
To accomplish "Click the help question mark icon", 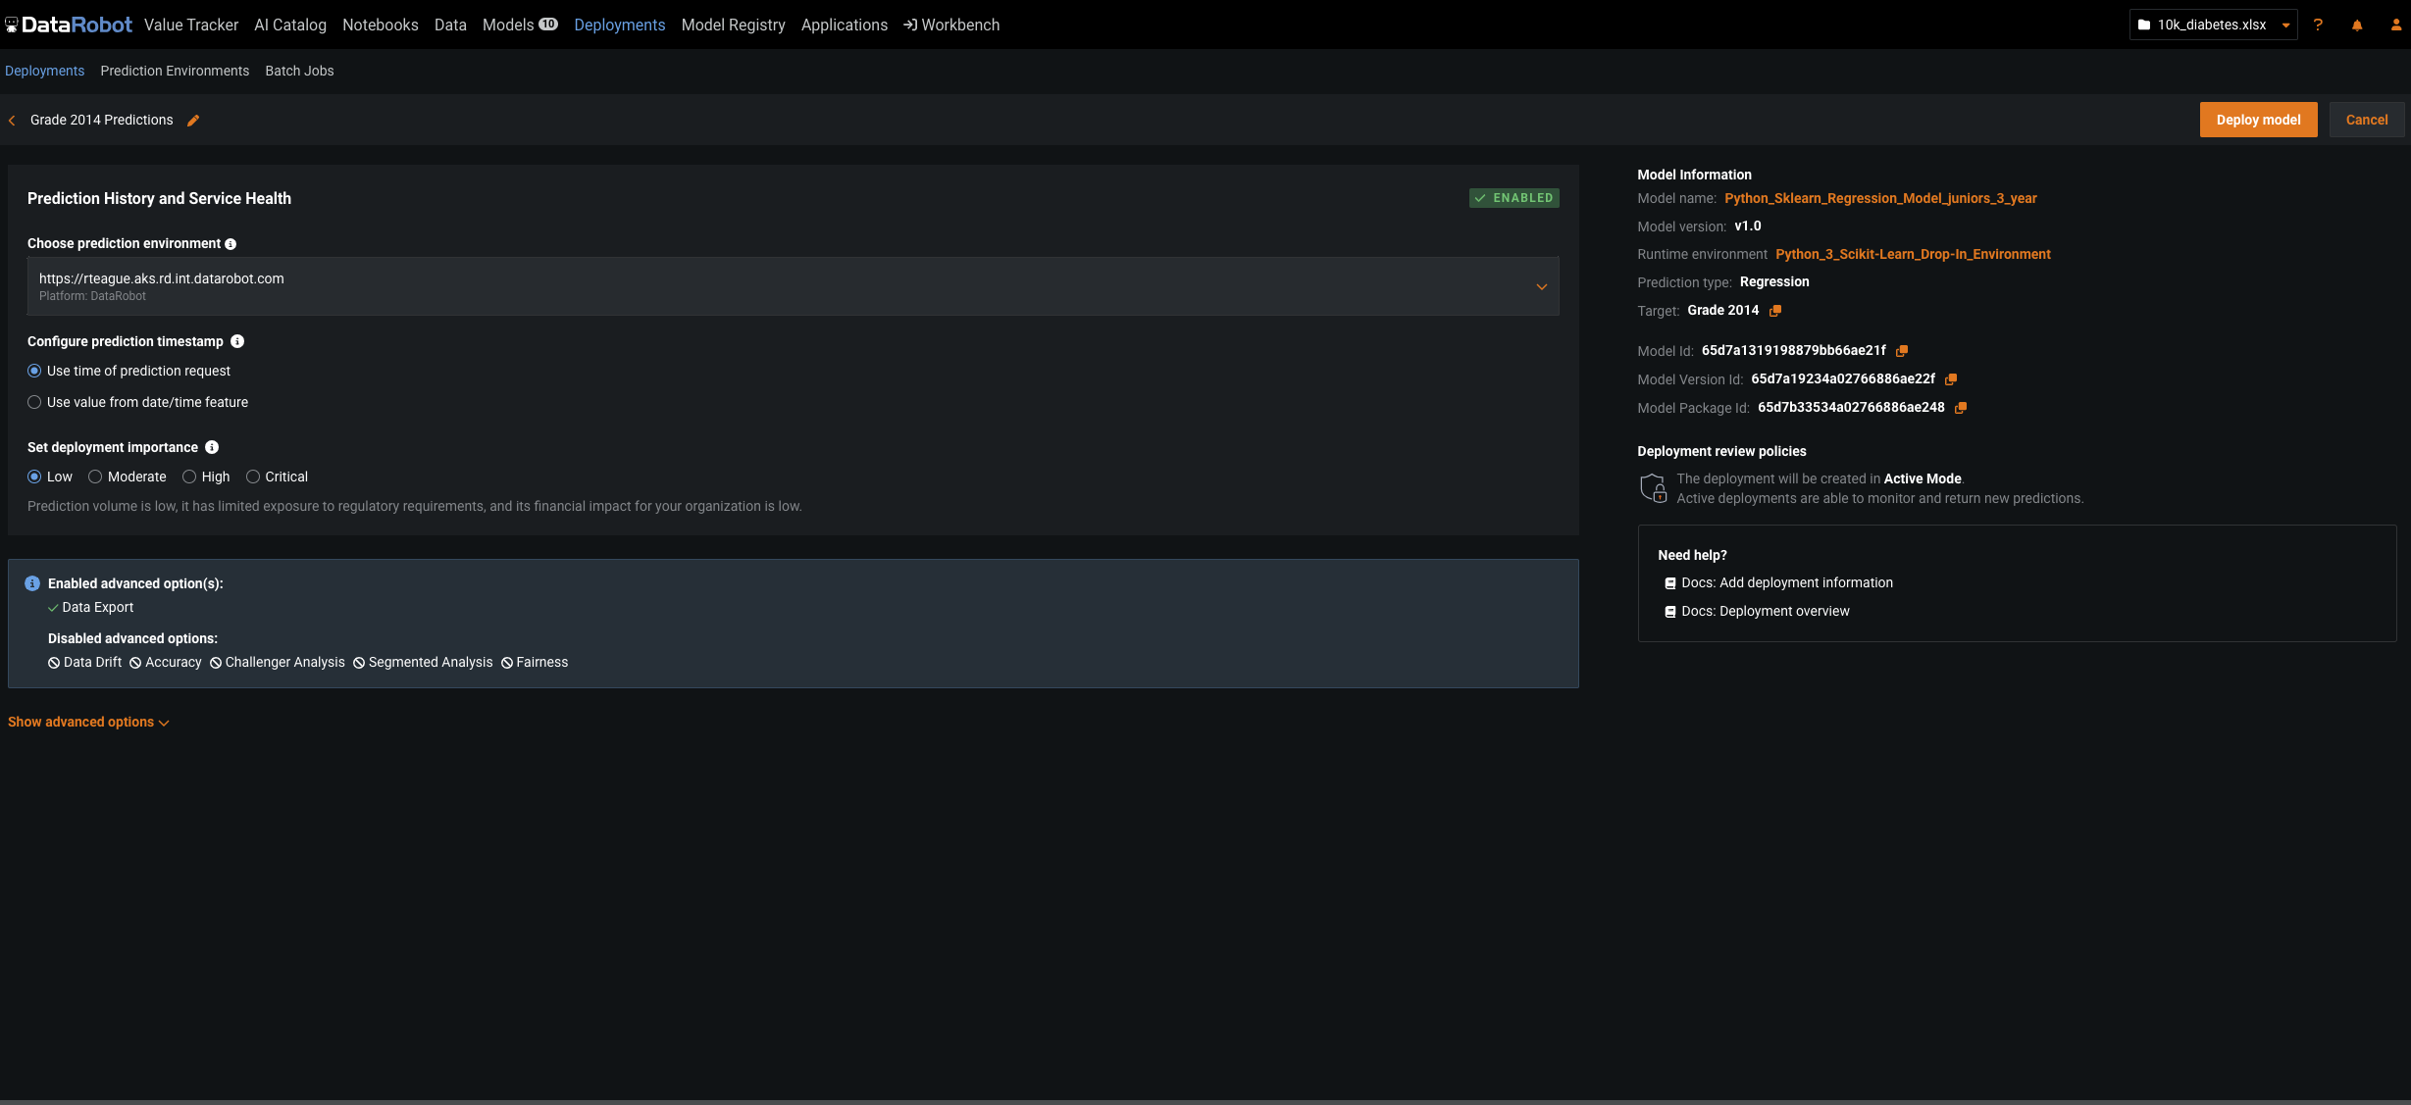I will tap(2318, 25).
